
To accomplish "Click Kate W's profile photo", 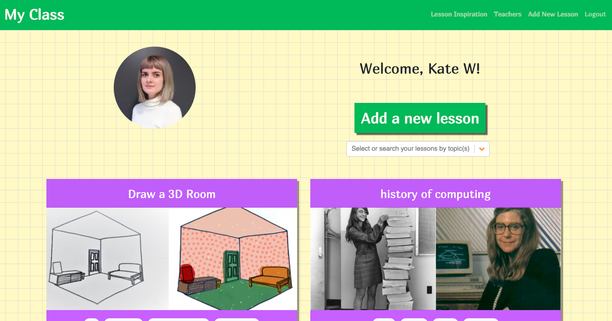I will coord(155,87).
